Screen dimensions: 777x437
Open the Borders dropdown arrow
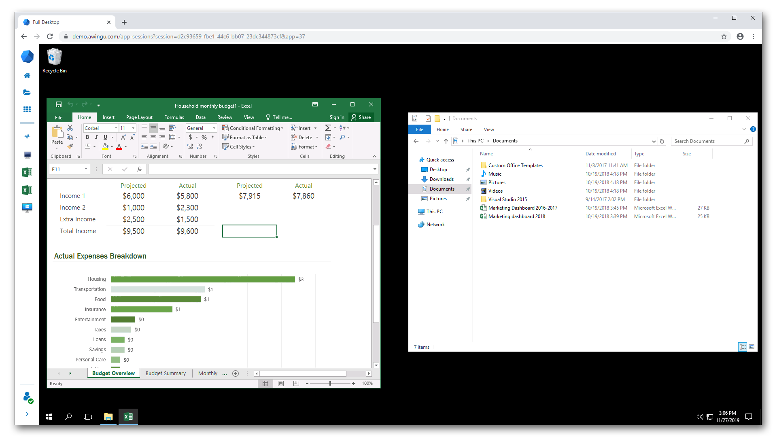tap(94, 146)
